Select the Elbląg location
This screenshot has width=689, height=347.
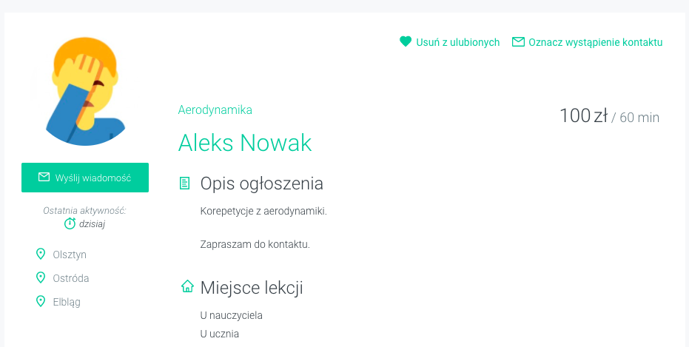click(x=67, y=302)
